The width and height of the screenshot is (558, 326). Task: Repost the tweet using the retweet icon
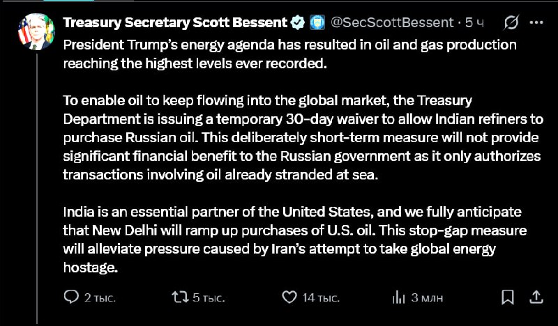pyautogui.click(x=180, y=297)
